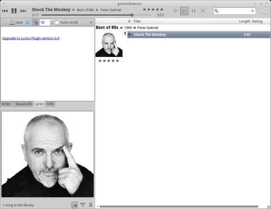This screenshot has width=271, height=209.
Task: Save the lyrics with Save button
Action: tap(16, 23)
